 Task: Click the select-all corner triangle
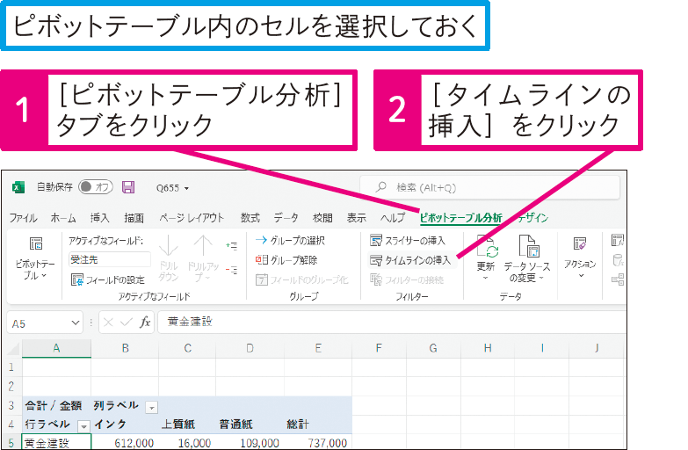[x=13, y=349]
